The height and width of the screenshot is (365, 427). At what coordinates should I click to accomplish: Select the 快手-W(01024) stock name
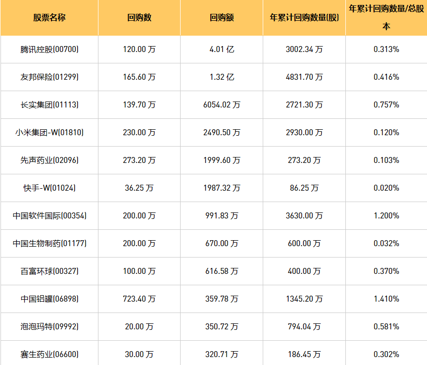point(49,188)
